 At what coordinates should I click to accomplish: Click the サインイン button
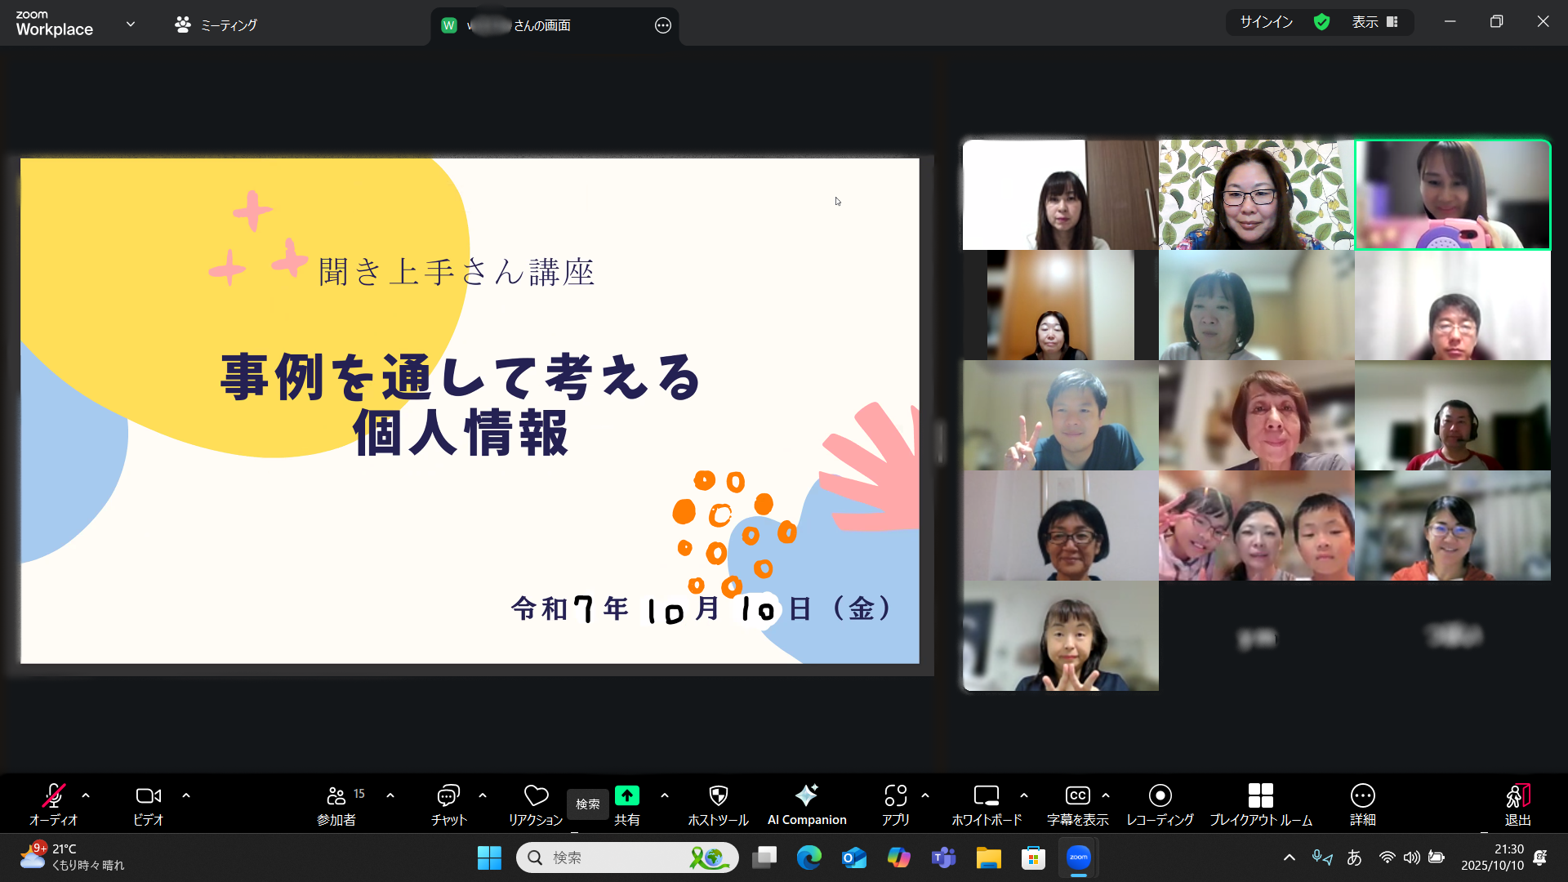point(1266,22)
